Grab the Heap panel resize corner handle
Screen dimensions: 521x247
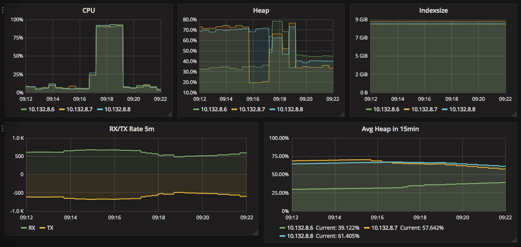(342, 114)
